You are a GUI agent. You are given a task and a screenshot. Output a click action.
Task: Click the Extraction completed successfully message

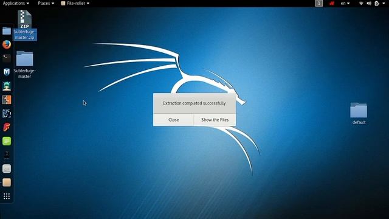pyautogui.click(x=194, y=103)
